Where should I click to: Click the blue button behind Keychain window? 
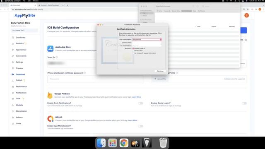[x=243, y=30]
